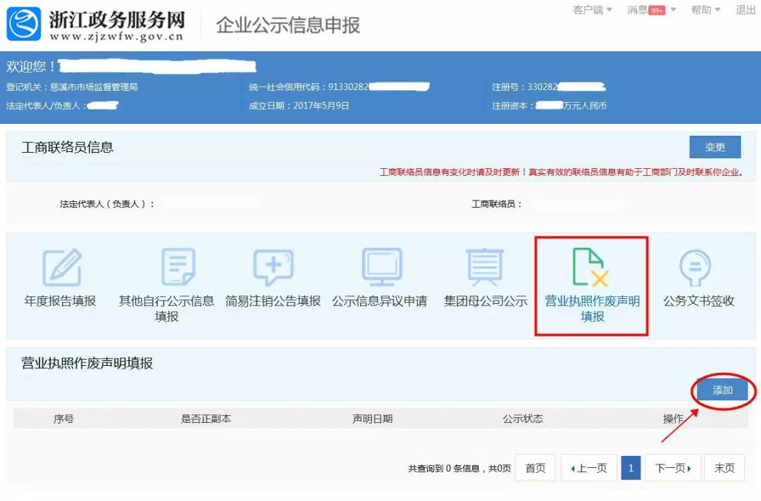Open 公务文书签收 bubble icon

pyautogui.click(x=695, y=268)
